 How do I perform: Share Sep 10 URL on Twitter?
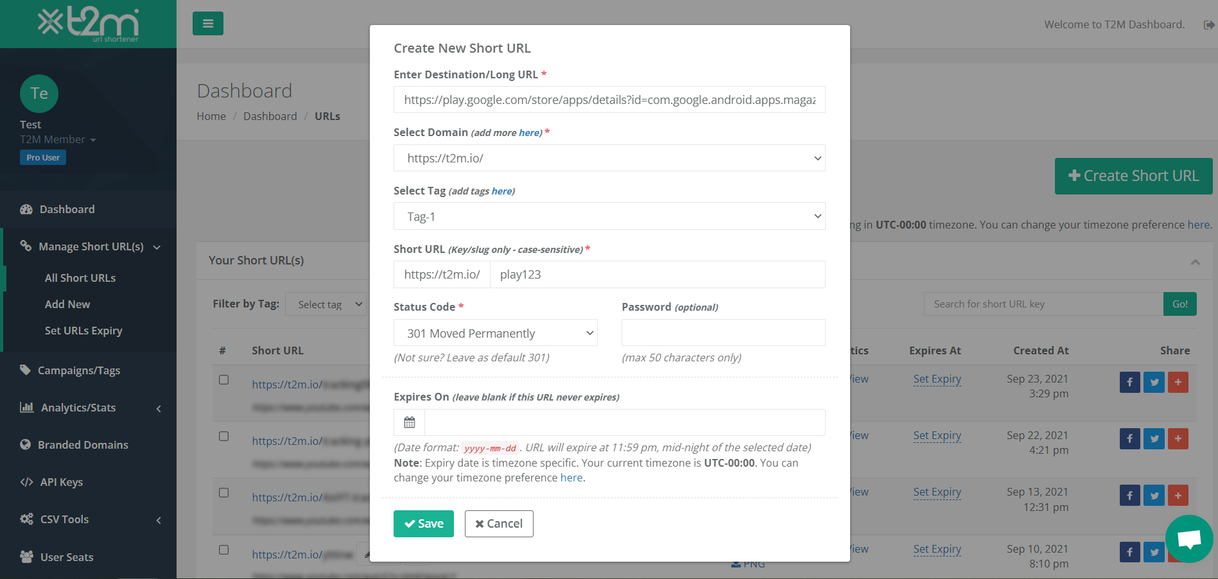pos(1154,552)
